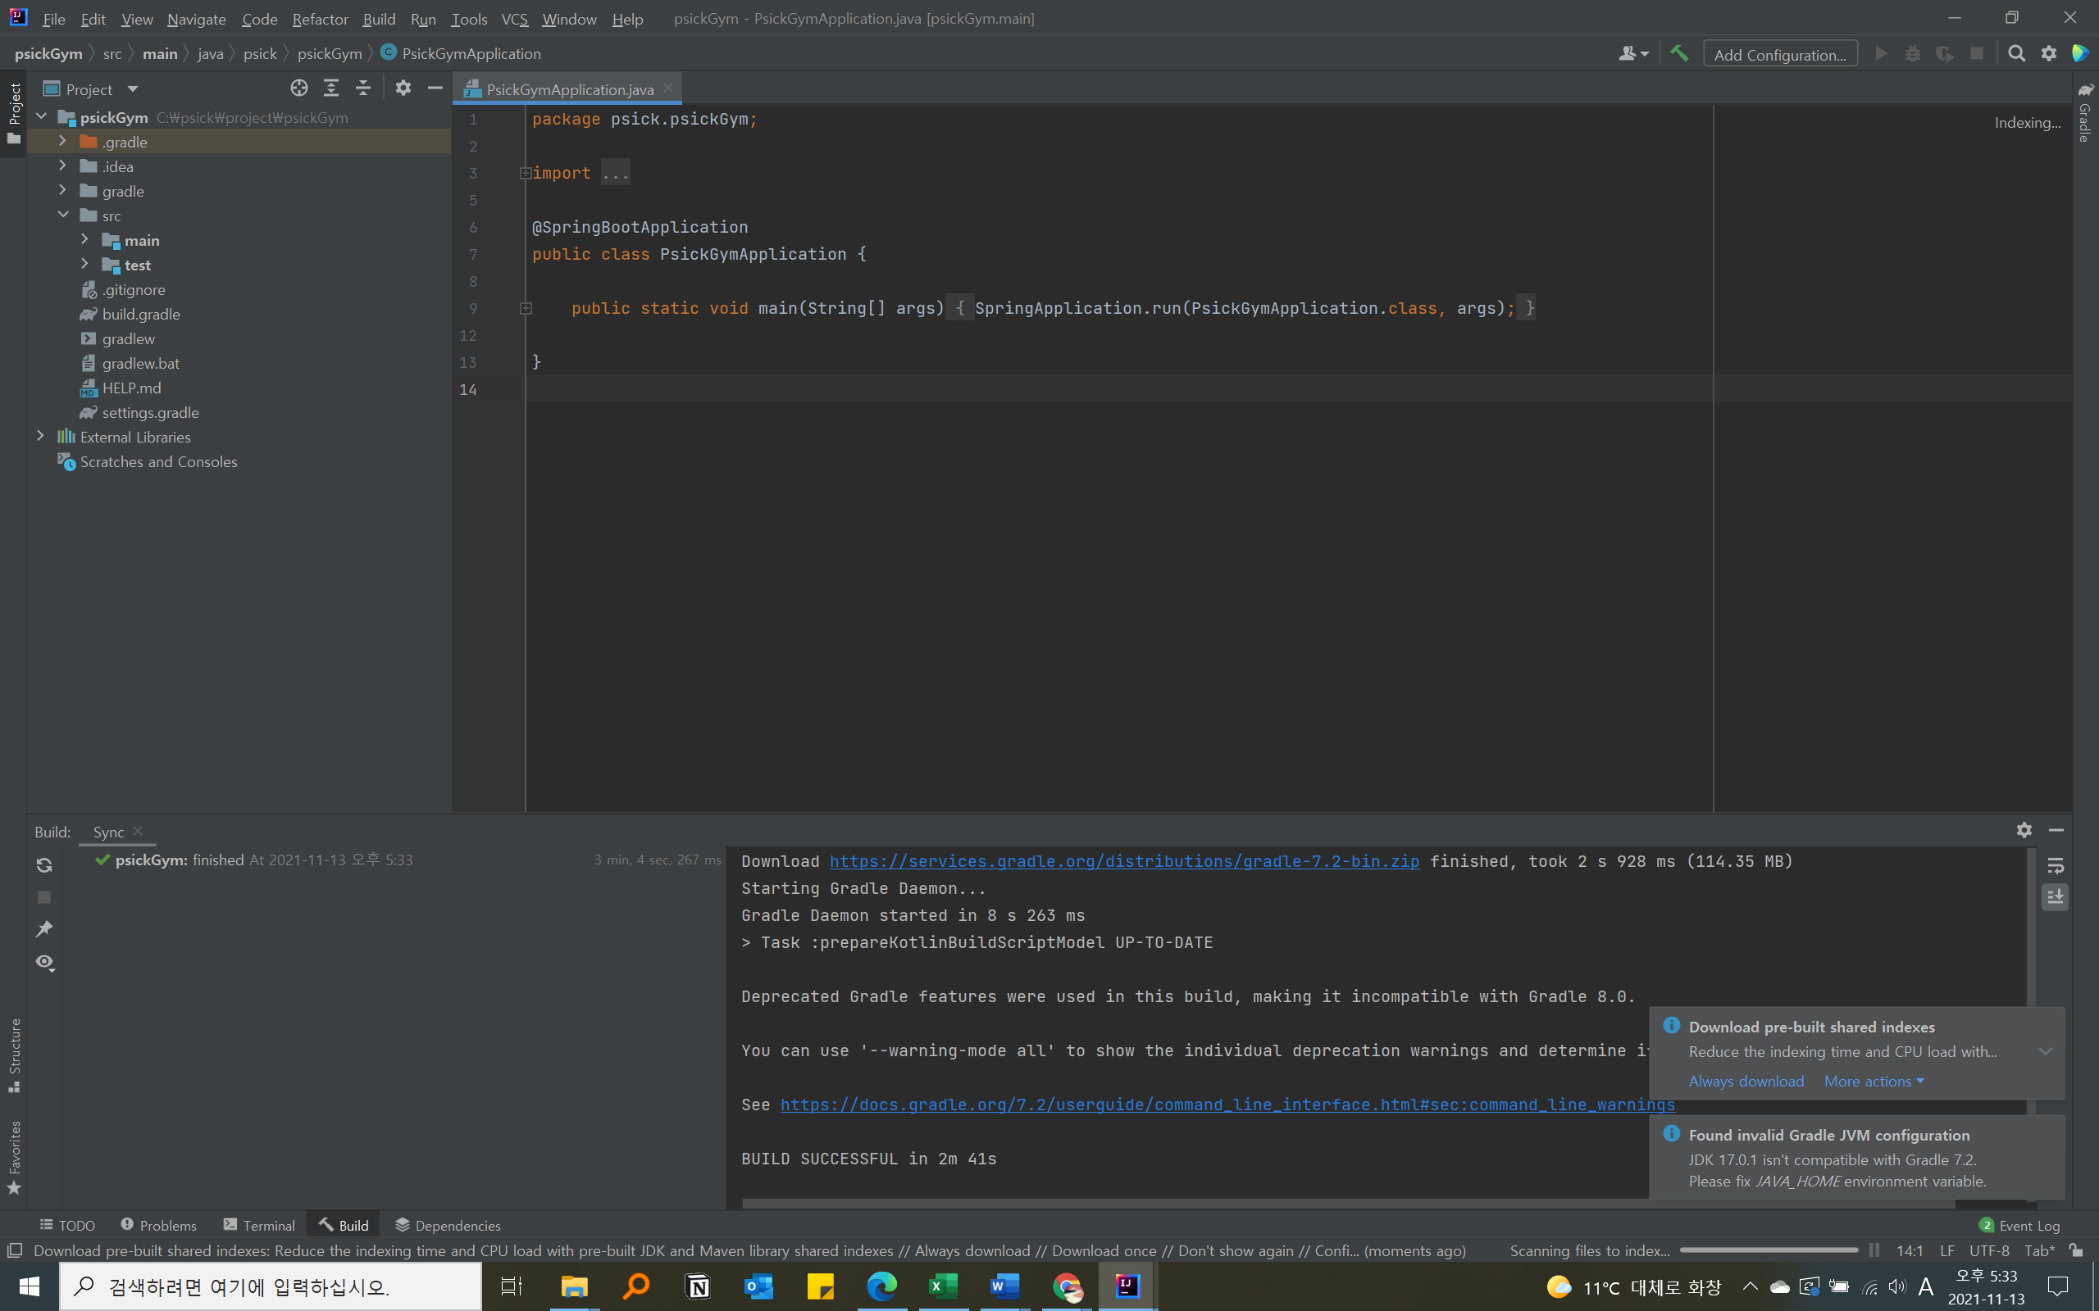Screen dimensions: 2099x1311
Task: Click Add Configuration button
Action: point(1780,55)
